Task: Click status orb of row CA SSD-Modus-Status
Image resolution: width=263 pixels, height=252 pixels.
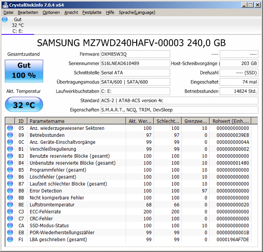Action: point(10,225)
